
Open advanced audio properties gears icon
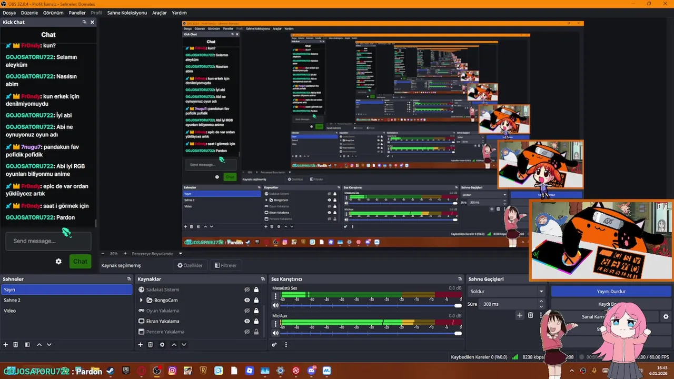tap(274, 345)
